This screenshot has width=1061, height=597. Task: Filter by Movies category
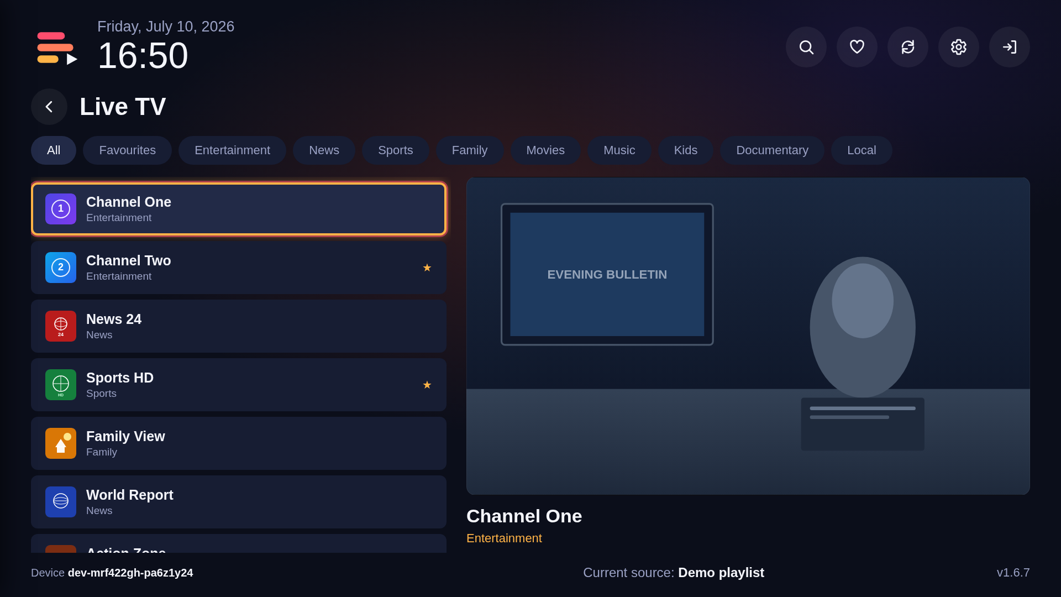pos(545,150)
